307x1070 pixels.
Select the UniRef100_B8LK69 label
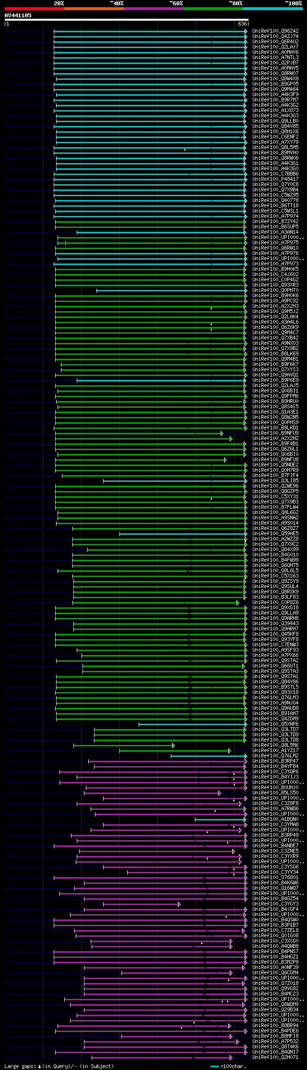(x=275, y=353)
